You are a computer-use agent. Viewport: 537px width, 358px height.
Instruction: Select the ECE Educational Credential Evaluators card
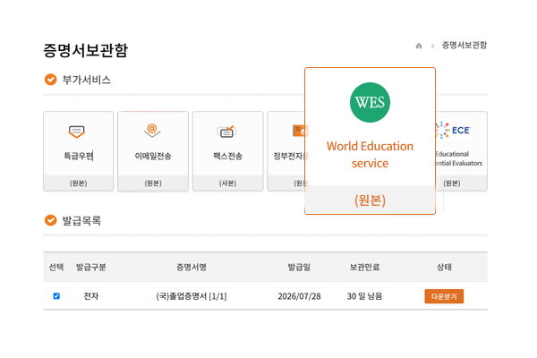[x=461, y=150]
